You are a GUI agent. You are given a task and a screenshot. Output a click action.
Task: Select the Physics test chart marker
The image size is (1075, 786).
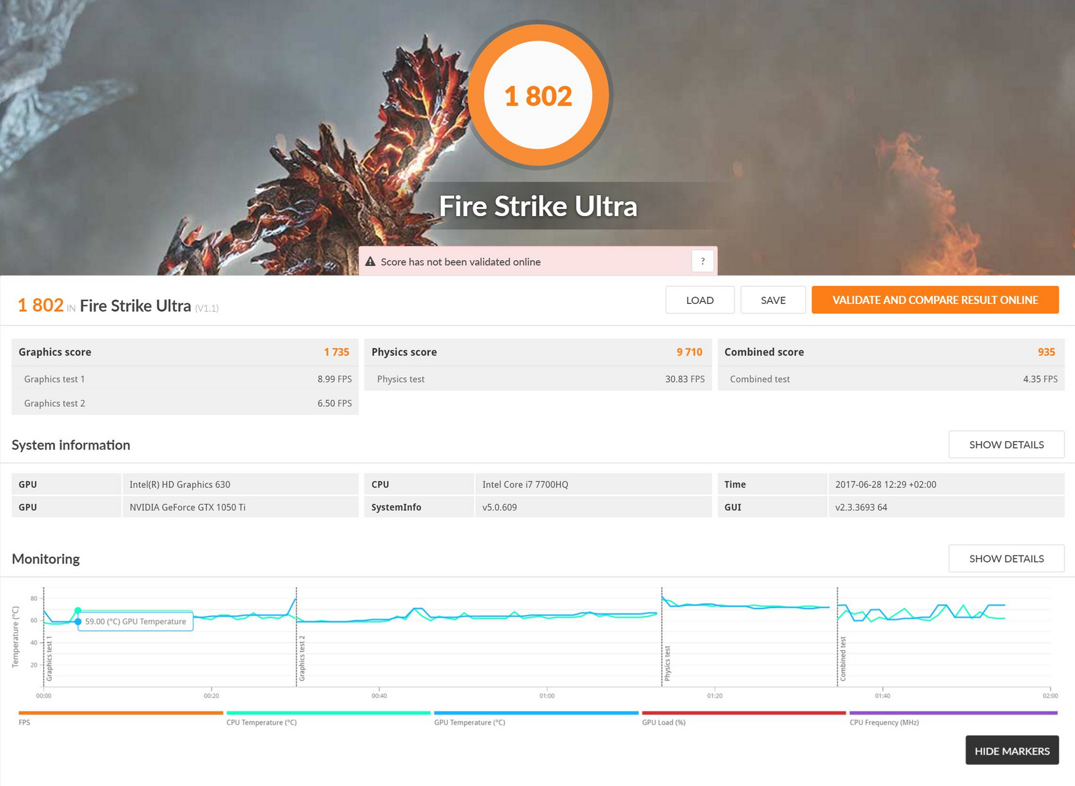pos(668,663)
